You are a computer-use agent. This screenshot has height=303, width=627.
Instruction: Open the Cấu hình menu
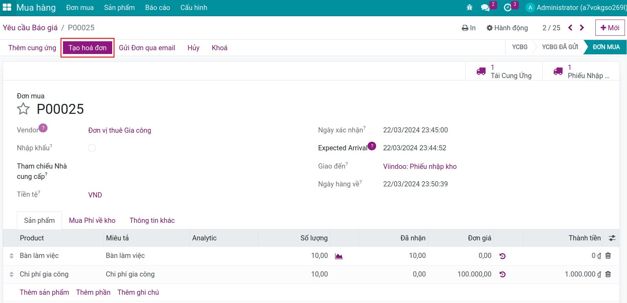(x=194, y=8)
